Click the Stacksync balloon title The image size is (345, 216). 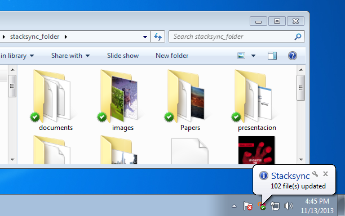coord(290,176)
